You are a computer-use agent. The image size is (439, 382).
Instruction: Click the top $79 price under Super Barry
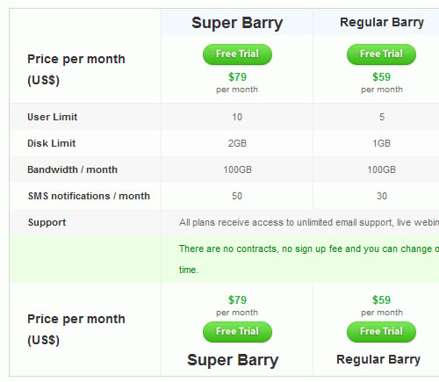click(237, 77)
